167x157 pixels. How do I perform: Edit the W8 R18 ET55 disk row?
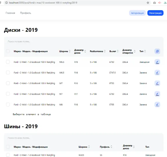coord(157,105)
